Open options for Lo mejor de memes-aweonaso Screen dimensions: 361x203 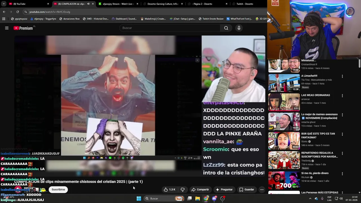342,115
